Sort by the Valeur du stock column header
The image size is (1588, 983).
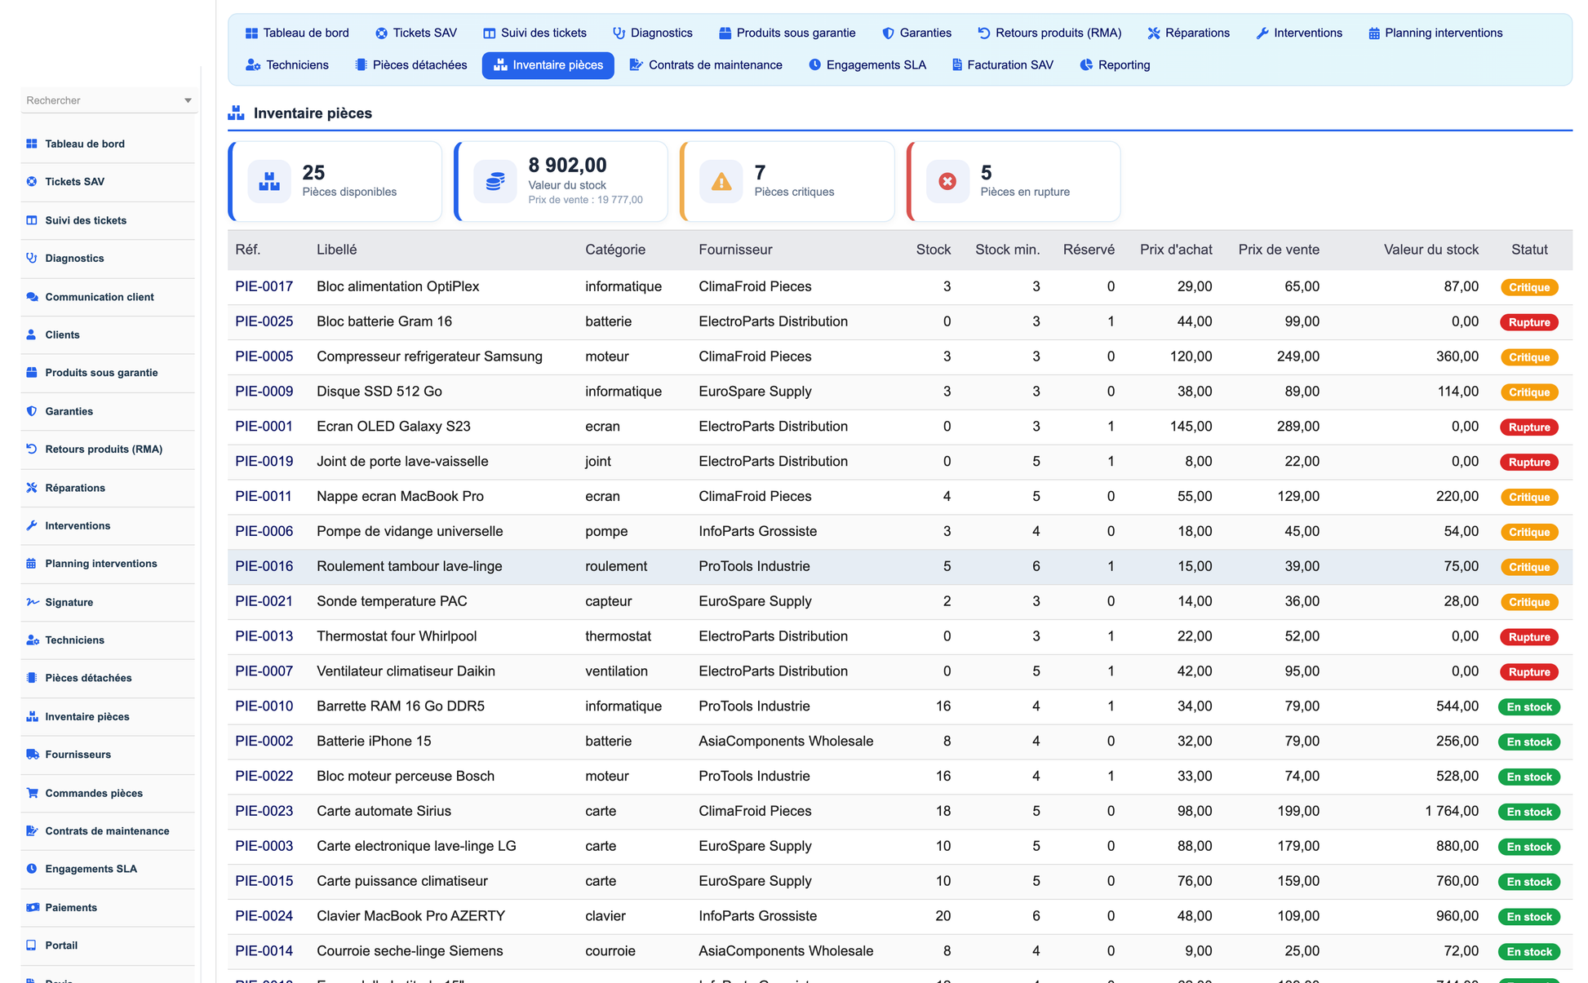1431,250
